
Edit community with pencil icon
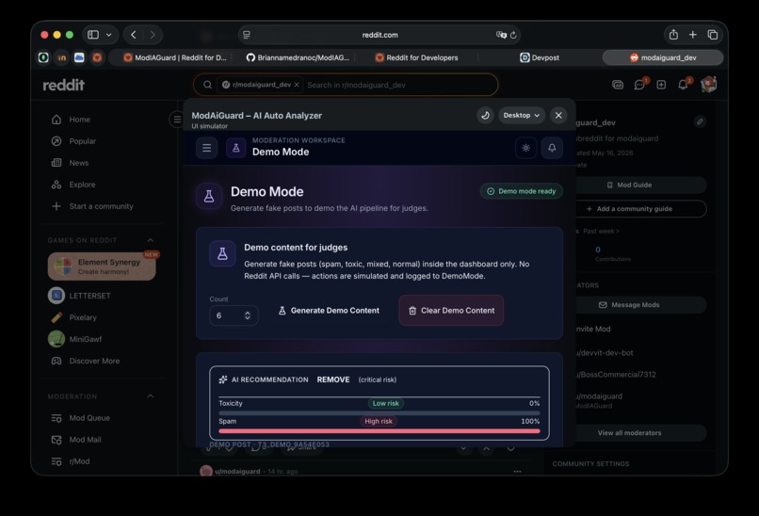coord(700,121)
